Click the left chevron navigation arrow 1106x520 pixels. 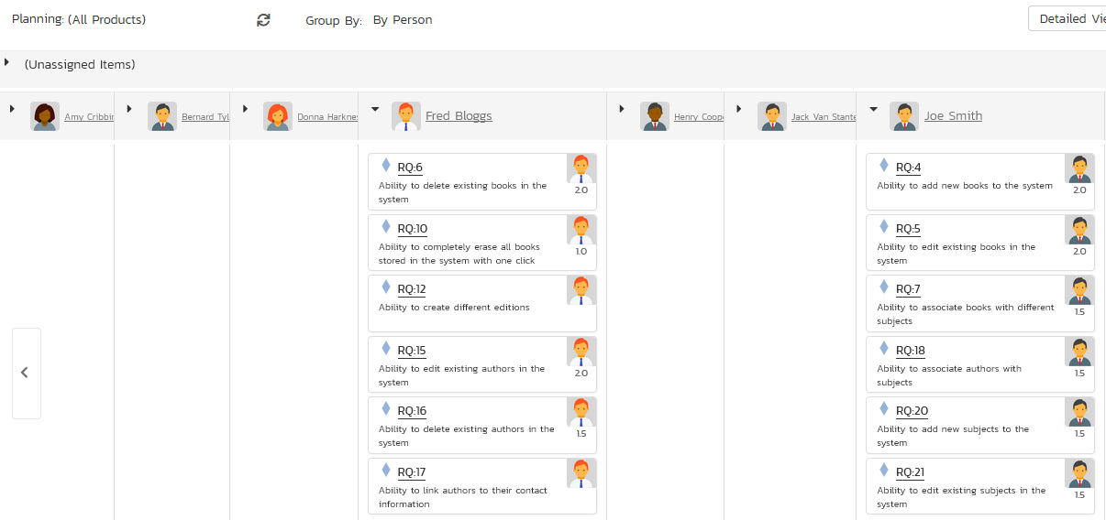26,373
